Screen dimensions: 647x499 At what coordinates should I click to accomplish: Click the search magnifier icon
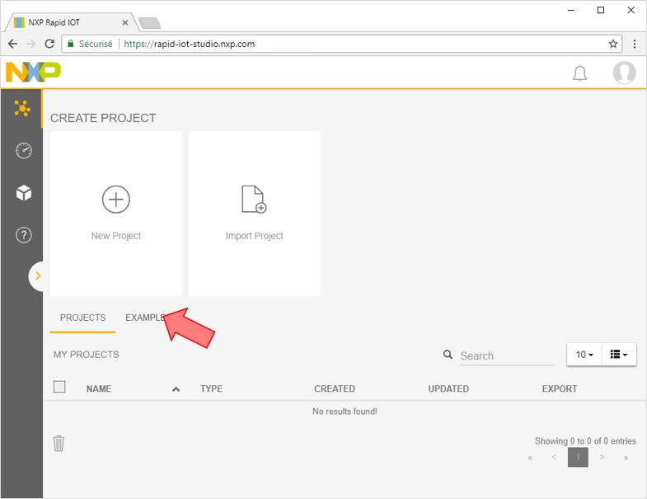click(448, 355)
